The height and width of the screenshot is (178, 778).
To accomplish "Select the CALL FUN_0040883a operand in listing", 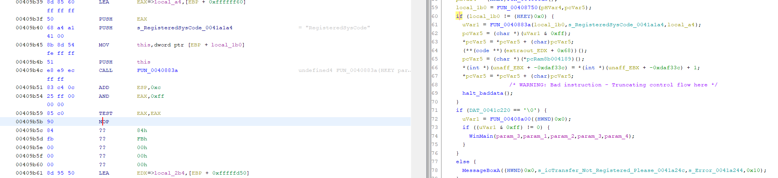I will pyautogui.click(x=157, y=70).
